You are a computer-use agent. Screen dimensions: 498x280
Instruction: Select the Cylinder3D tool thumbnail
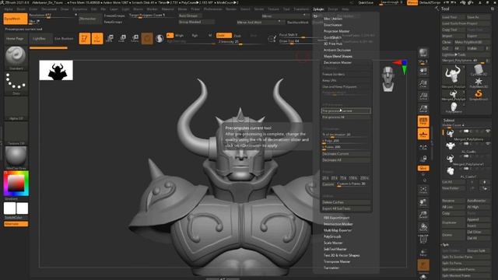coord(478,71)
